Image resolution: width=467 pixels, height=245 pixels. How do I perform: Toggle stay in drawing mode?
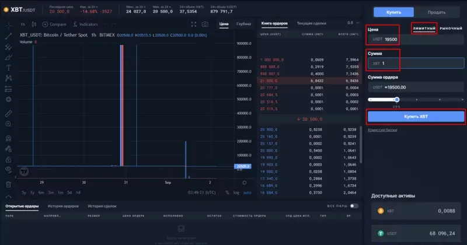click(x=8, y=149)
